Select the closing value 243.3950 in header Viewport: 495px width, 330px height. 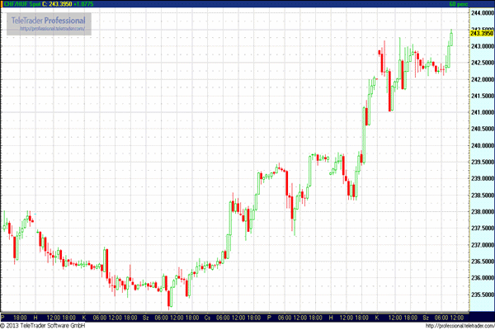(60, 4)
